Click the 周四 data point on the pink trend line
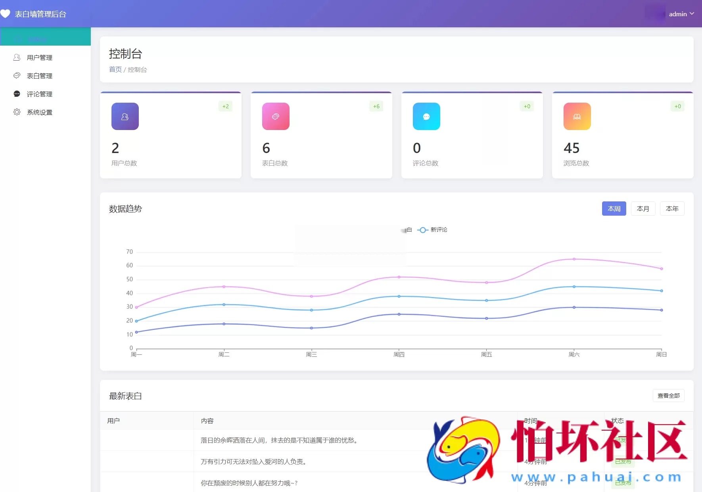The image size is (702, 492). [x=399, y=277]
